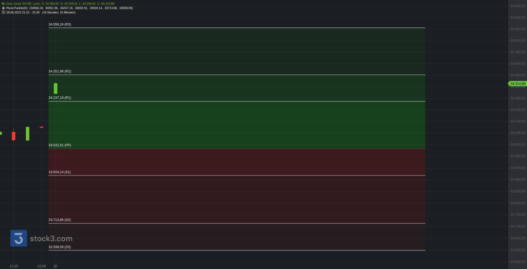Image resolution: width=527 pixels, height=269 pixels.
Task: Select the green candle above R1
Action: click(x=56, y=88)
